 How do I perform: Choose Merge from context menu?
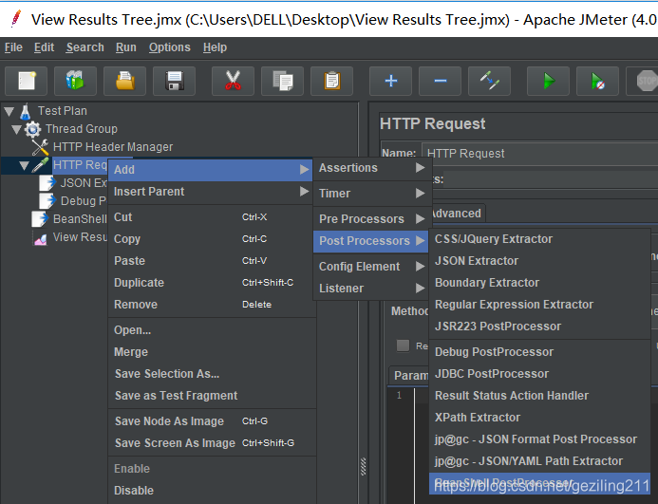212,352
